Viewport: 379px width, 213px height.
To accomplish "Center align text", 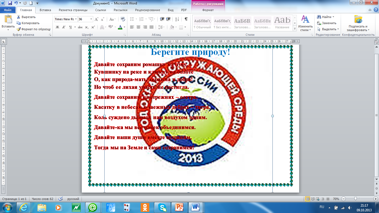I will [138, 27].
